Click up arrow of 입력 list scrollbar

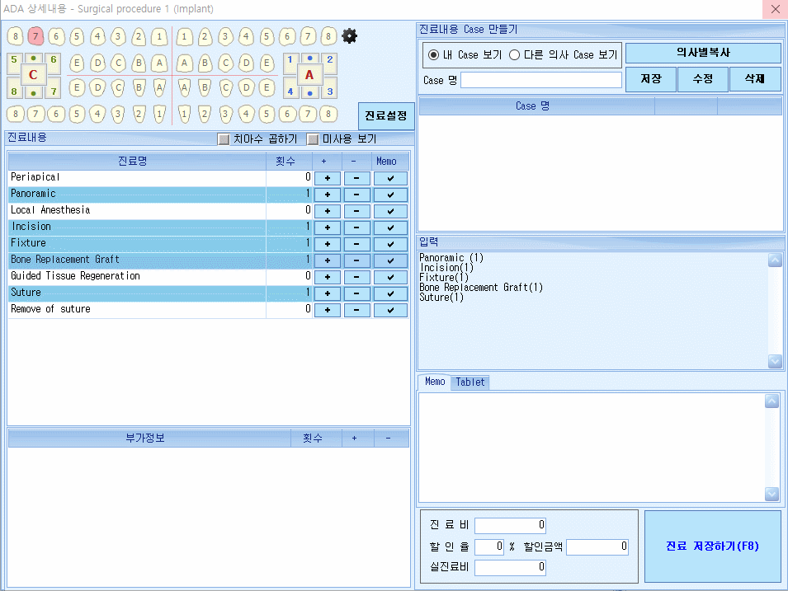point(775,260)
